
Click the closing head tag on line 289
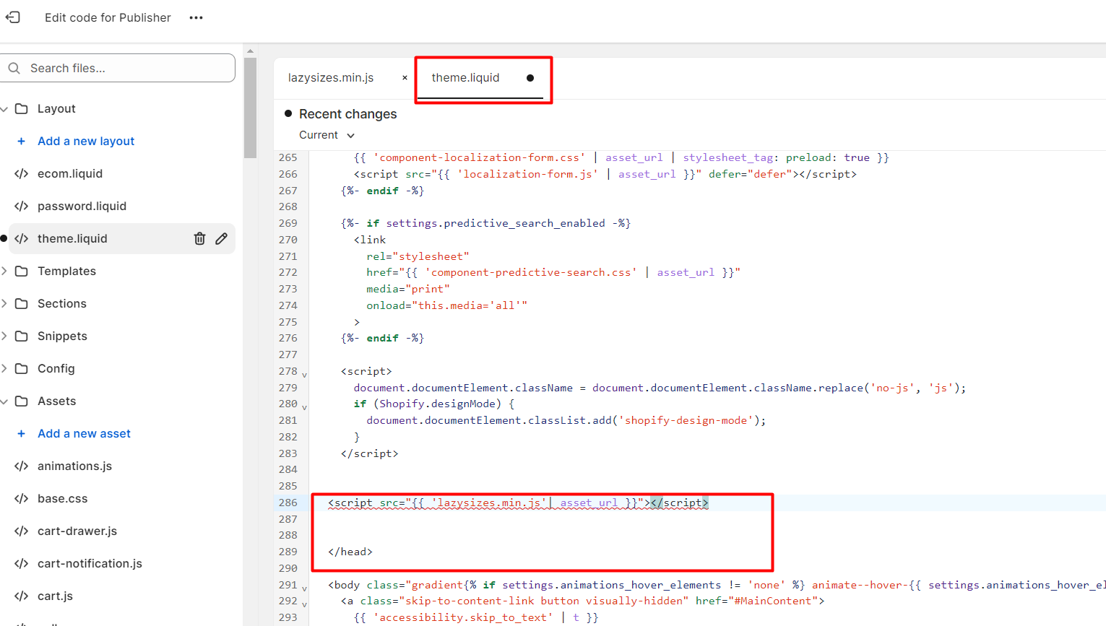pos(350,552)
